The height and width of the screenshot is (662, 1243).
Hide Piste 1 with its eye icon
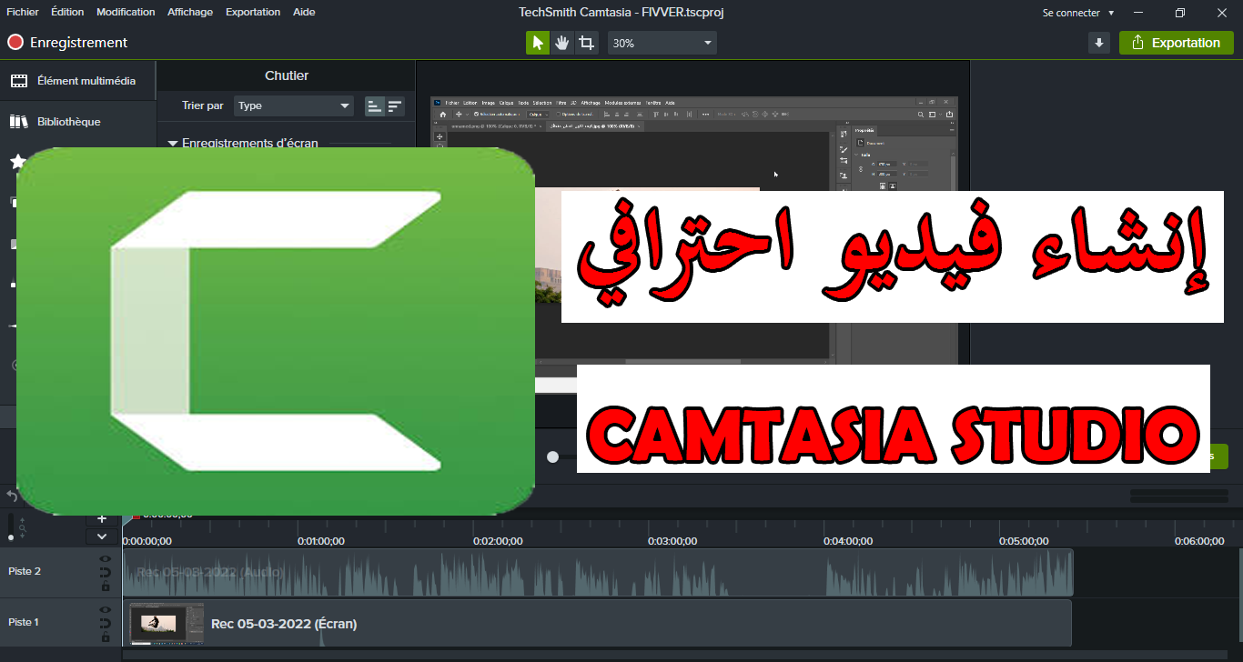click(x=106, y=610)
